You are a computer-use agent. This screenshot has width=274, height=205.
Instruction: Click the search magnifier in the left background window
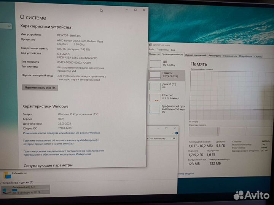pyautogui.click(x=9, y=26)
